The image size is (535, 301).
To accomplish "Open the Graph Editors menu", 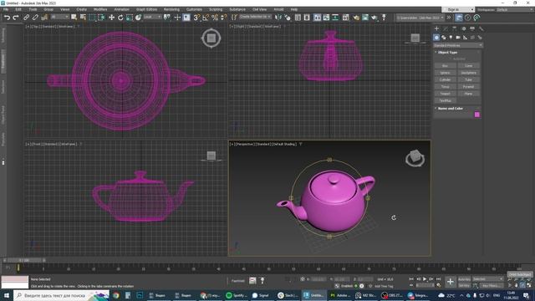I will coord(147,9).
